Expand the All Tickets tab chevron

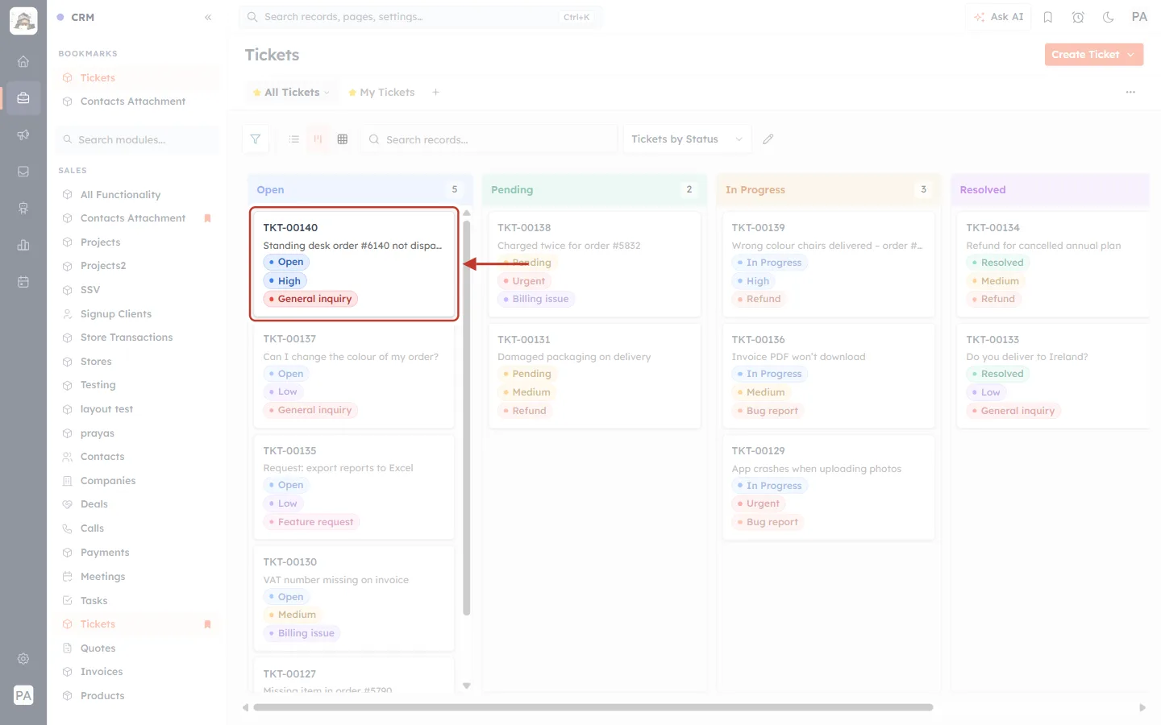pyautogui.click(x=327, y=93)
